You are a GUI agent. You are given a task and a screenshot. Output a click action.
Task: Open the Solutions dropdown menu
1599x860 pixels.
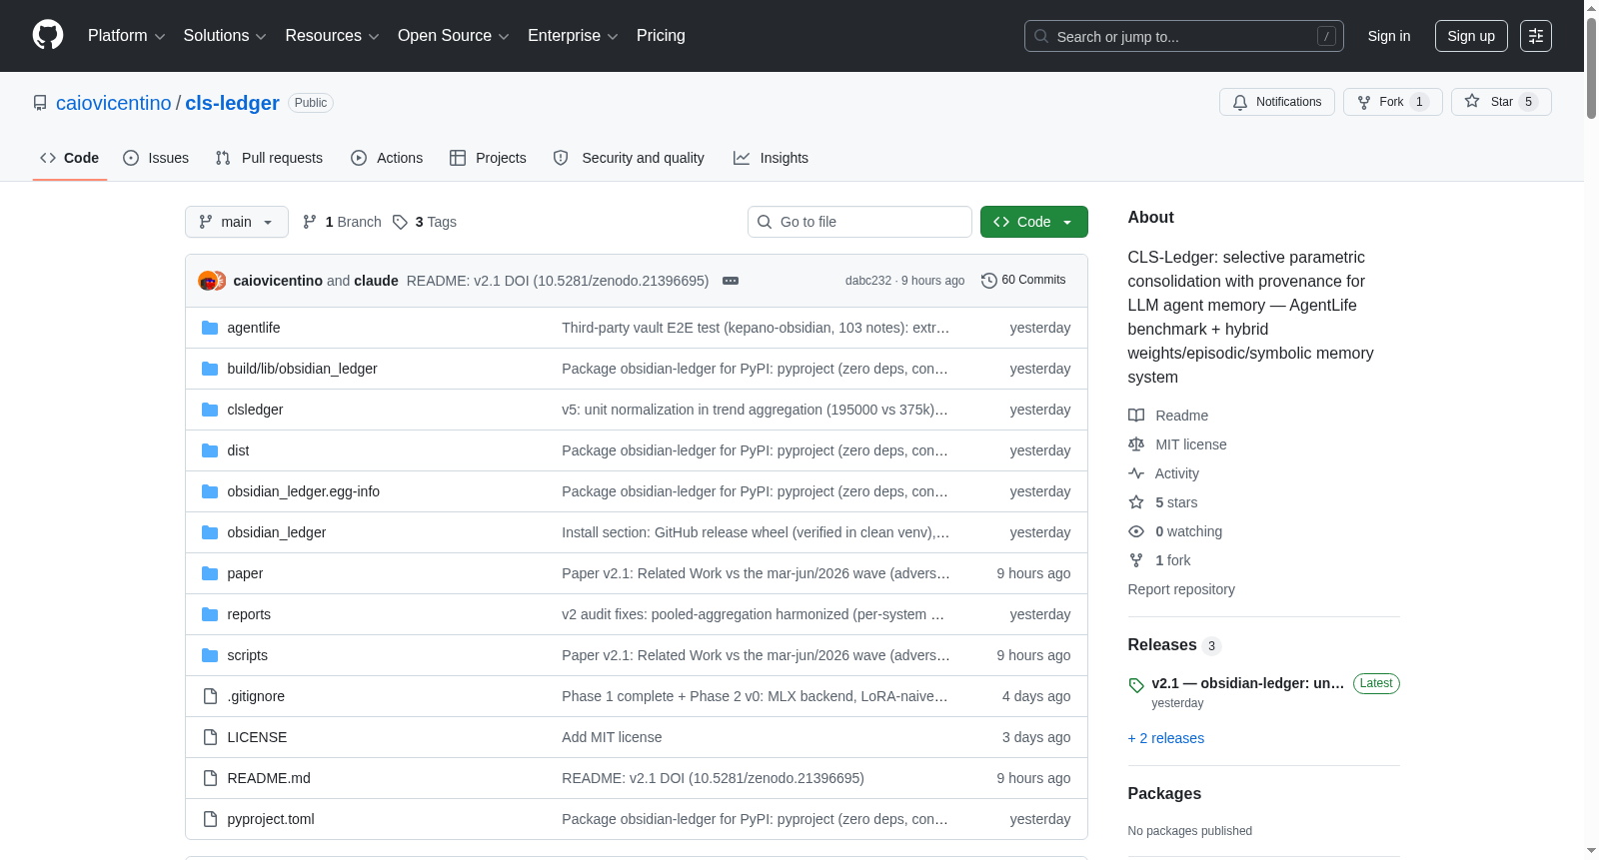[x=225, y=36]
